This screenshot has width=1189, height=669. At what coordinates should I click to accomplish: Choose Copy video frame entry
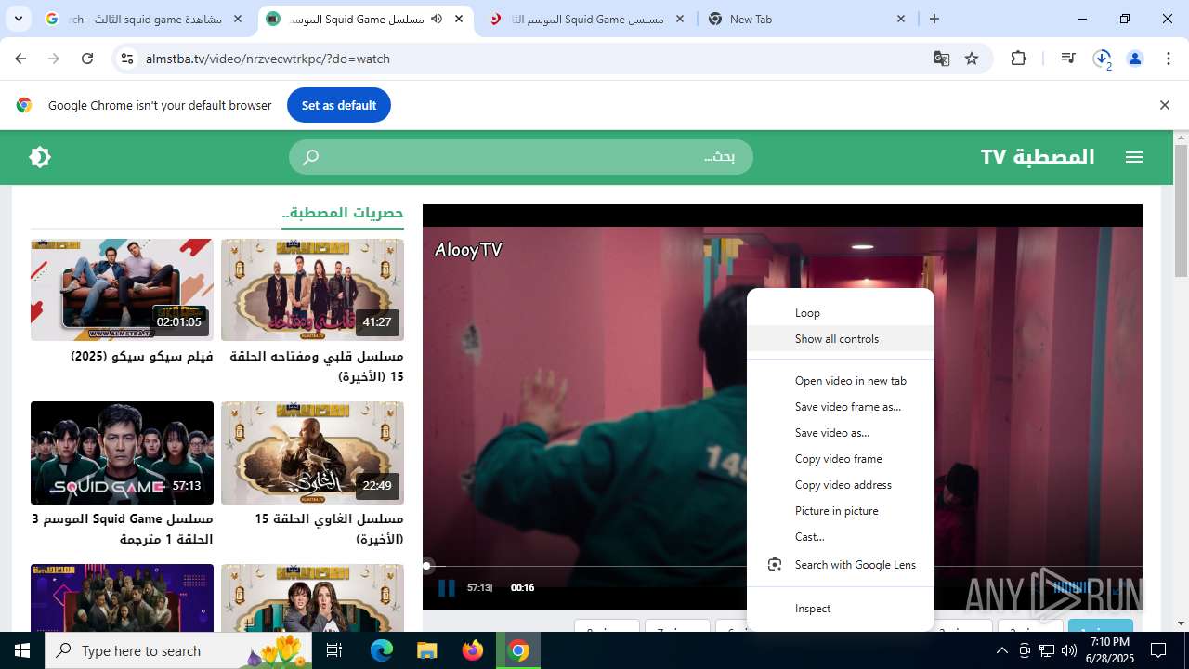click(841, 459)
